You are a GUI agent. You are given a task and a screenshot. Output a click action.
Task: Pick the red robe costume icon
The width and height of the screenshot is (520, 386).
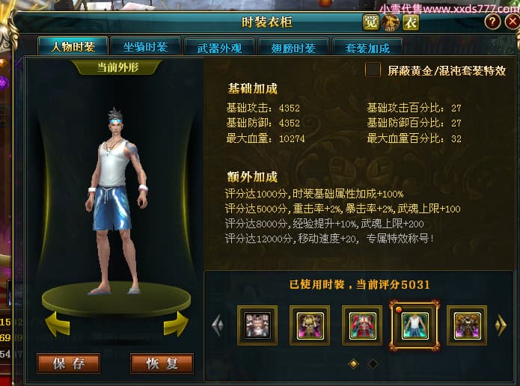tap(362, 325)
